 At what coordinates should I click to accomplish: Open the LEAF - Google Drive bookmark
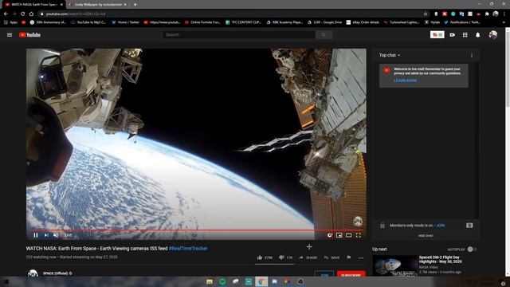pos(324,22)
